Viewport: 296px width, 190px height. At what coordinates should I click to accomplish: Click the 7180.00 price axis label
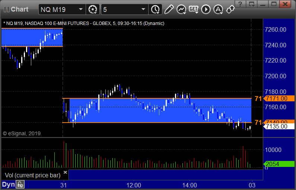tap(276, 92)
